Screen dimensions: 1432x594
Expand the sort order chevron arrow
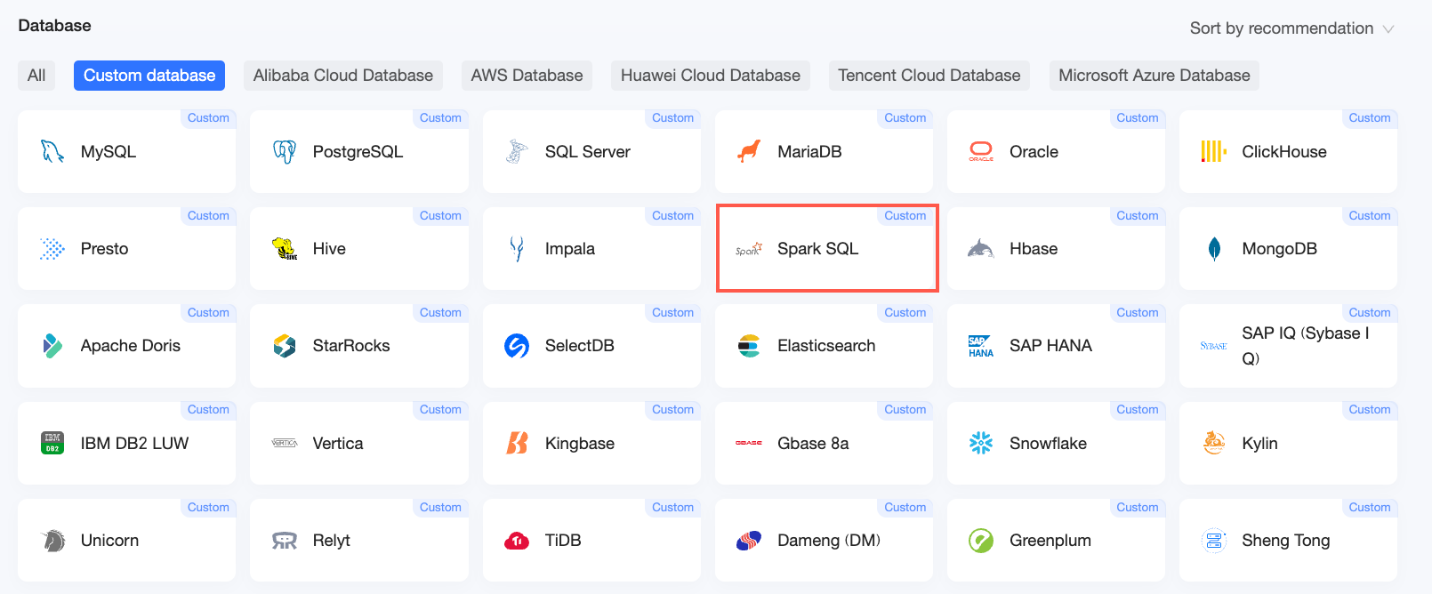(x=1388, y=29)
